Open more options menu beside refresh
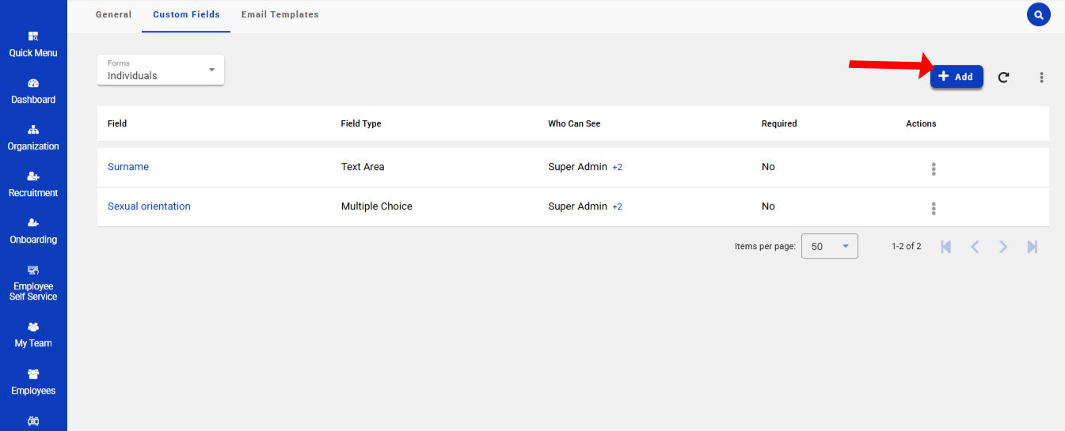Screen dimensions: 1065x431 click(1041, 78)
